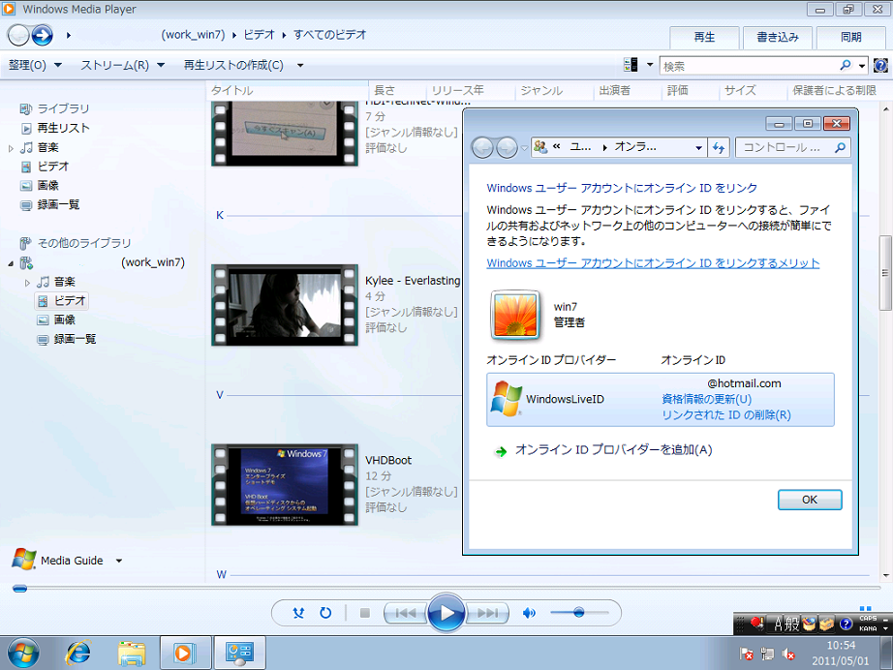Click the view options icon beside search

631,65
